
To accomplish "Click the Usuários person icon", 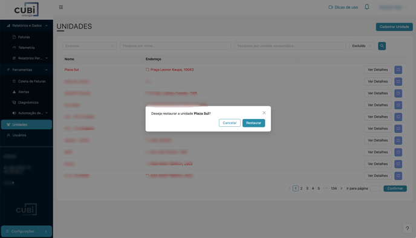I will click(8, 135).
